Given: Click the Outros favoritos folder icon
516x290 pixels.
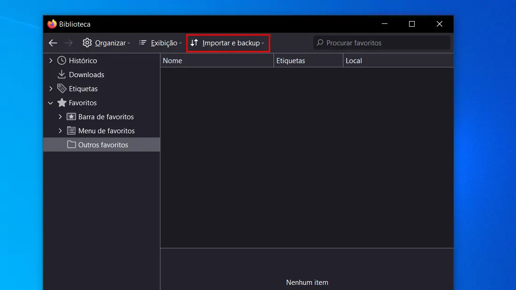Looking at the screenshot, I should [x=71, y=145].
